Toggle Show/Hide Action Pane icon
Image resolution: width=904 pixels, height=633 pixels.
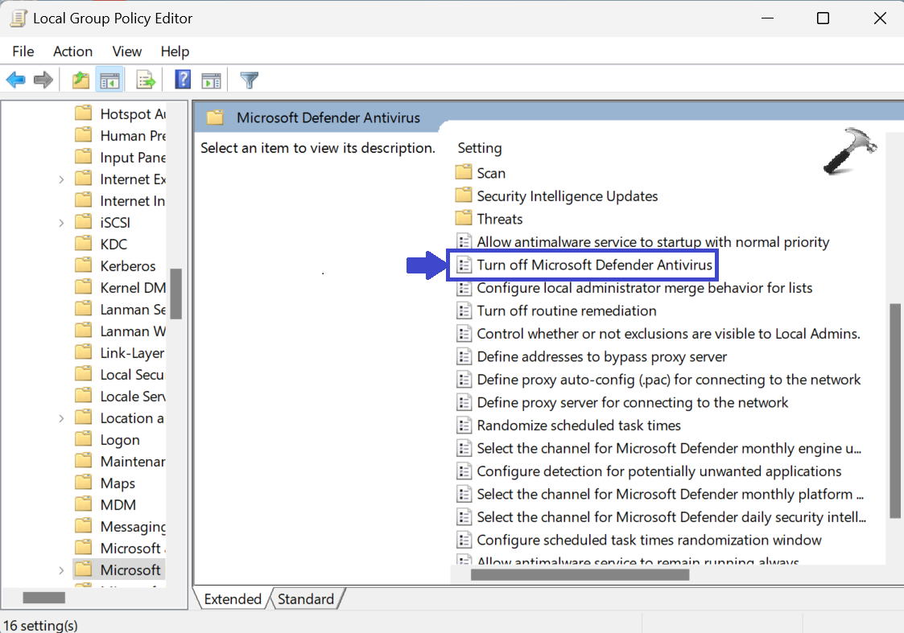(x=211, y=80)
